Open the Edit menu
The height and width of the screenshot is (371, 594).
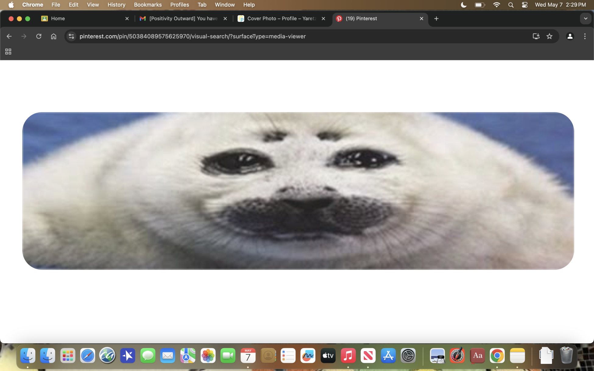tap(73, 5)
